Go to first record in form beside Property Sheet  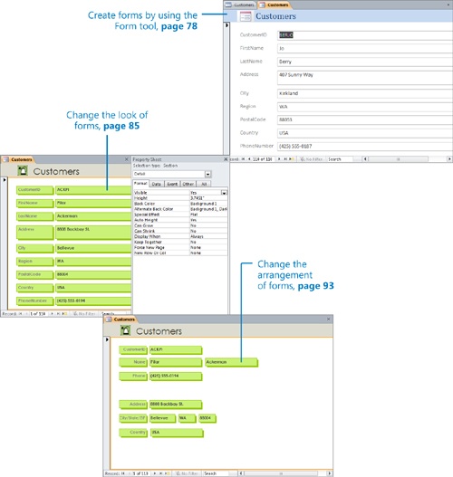pos(21,313)
